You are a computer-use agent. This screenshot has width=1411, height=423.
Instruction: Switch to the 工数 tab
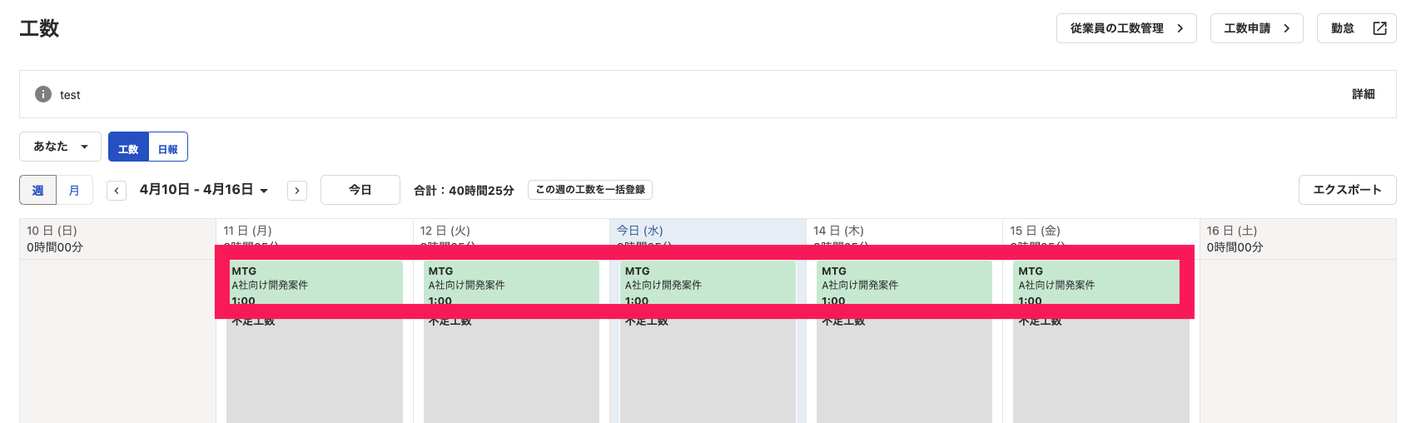coord(128,147)
